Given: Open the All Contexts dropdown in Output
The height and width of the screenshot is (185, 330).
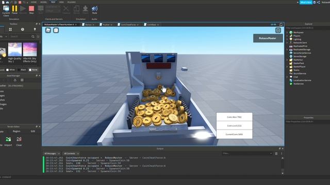Looking at the screenshot, I should (x=71, y=154).
